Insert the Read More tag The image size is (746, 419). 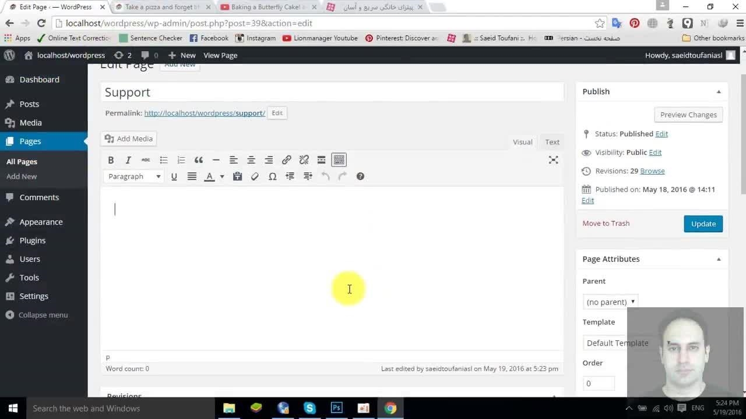tap(321, 160)
